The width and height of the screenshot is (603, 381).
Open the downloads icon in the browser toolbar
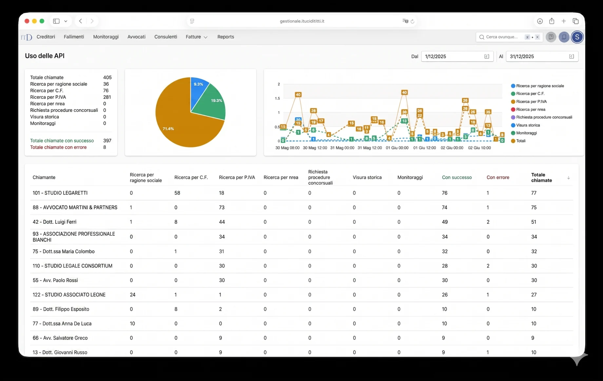pos(540,21)
